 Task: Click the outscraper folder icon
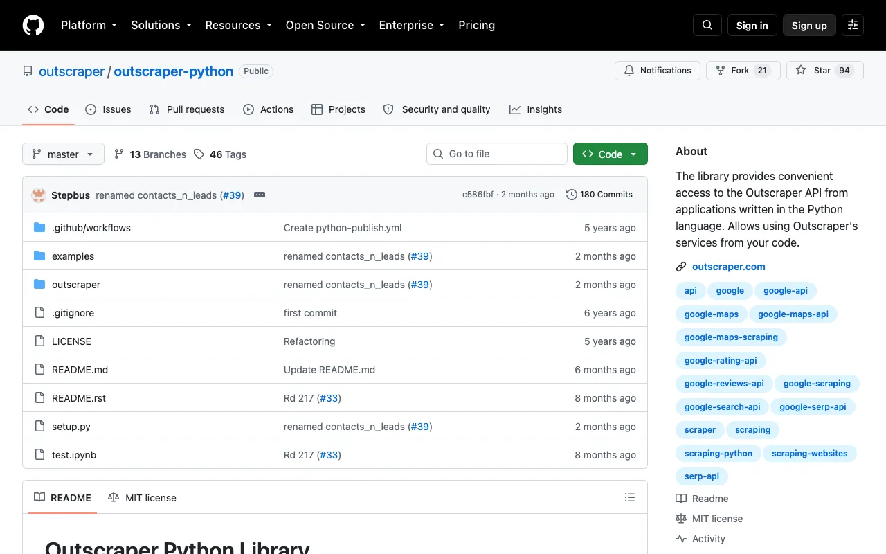click(39, 285)
